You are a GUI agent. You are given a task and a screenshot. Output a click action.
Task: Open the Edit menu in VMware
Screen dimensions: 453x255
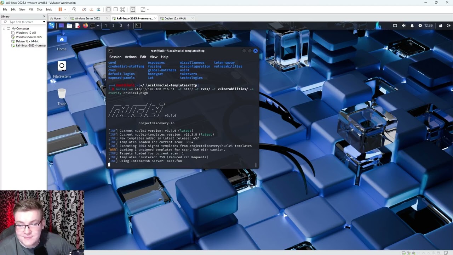[x=13, y=9]
